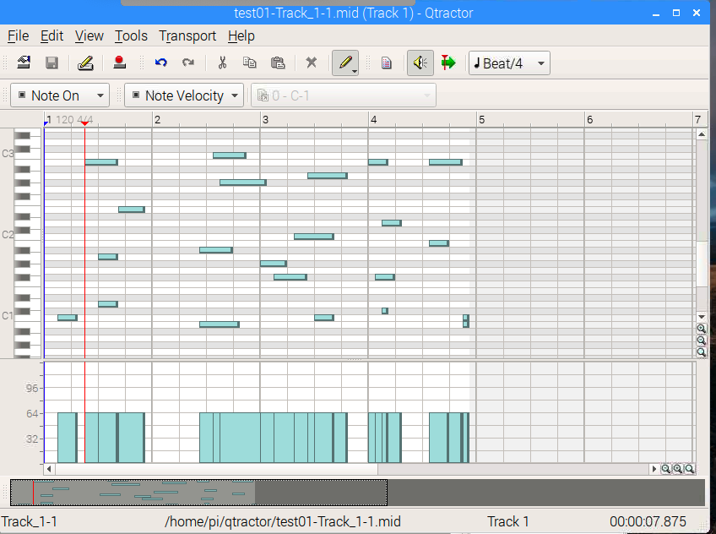Open clip properties edit icon

click(x=85, y=63)
